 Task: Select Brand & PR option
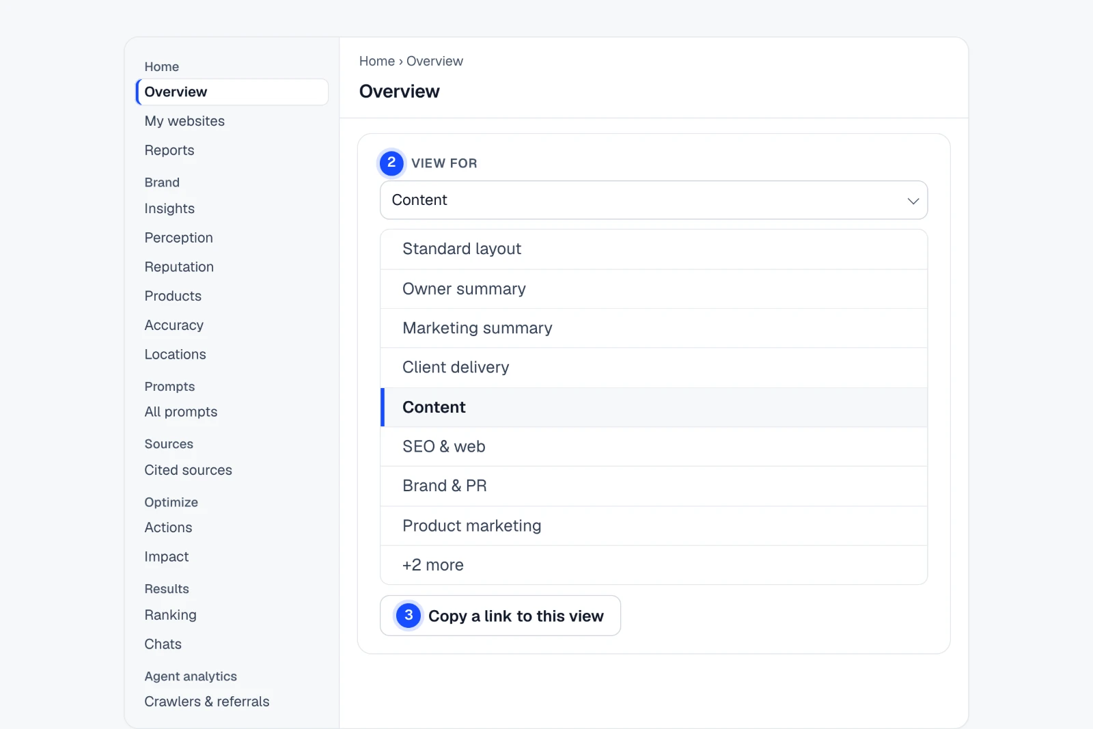pos(654,486)
